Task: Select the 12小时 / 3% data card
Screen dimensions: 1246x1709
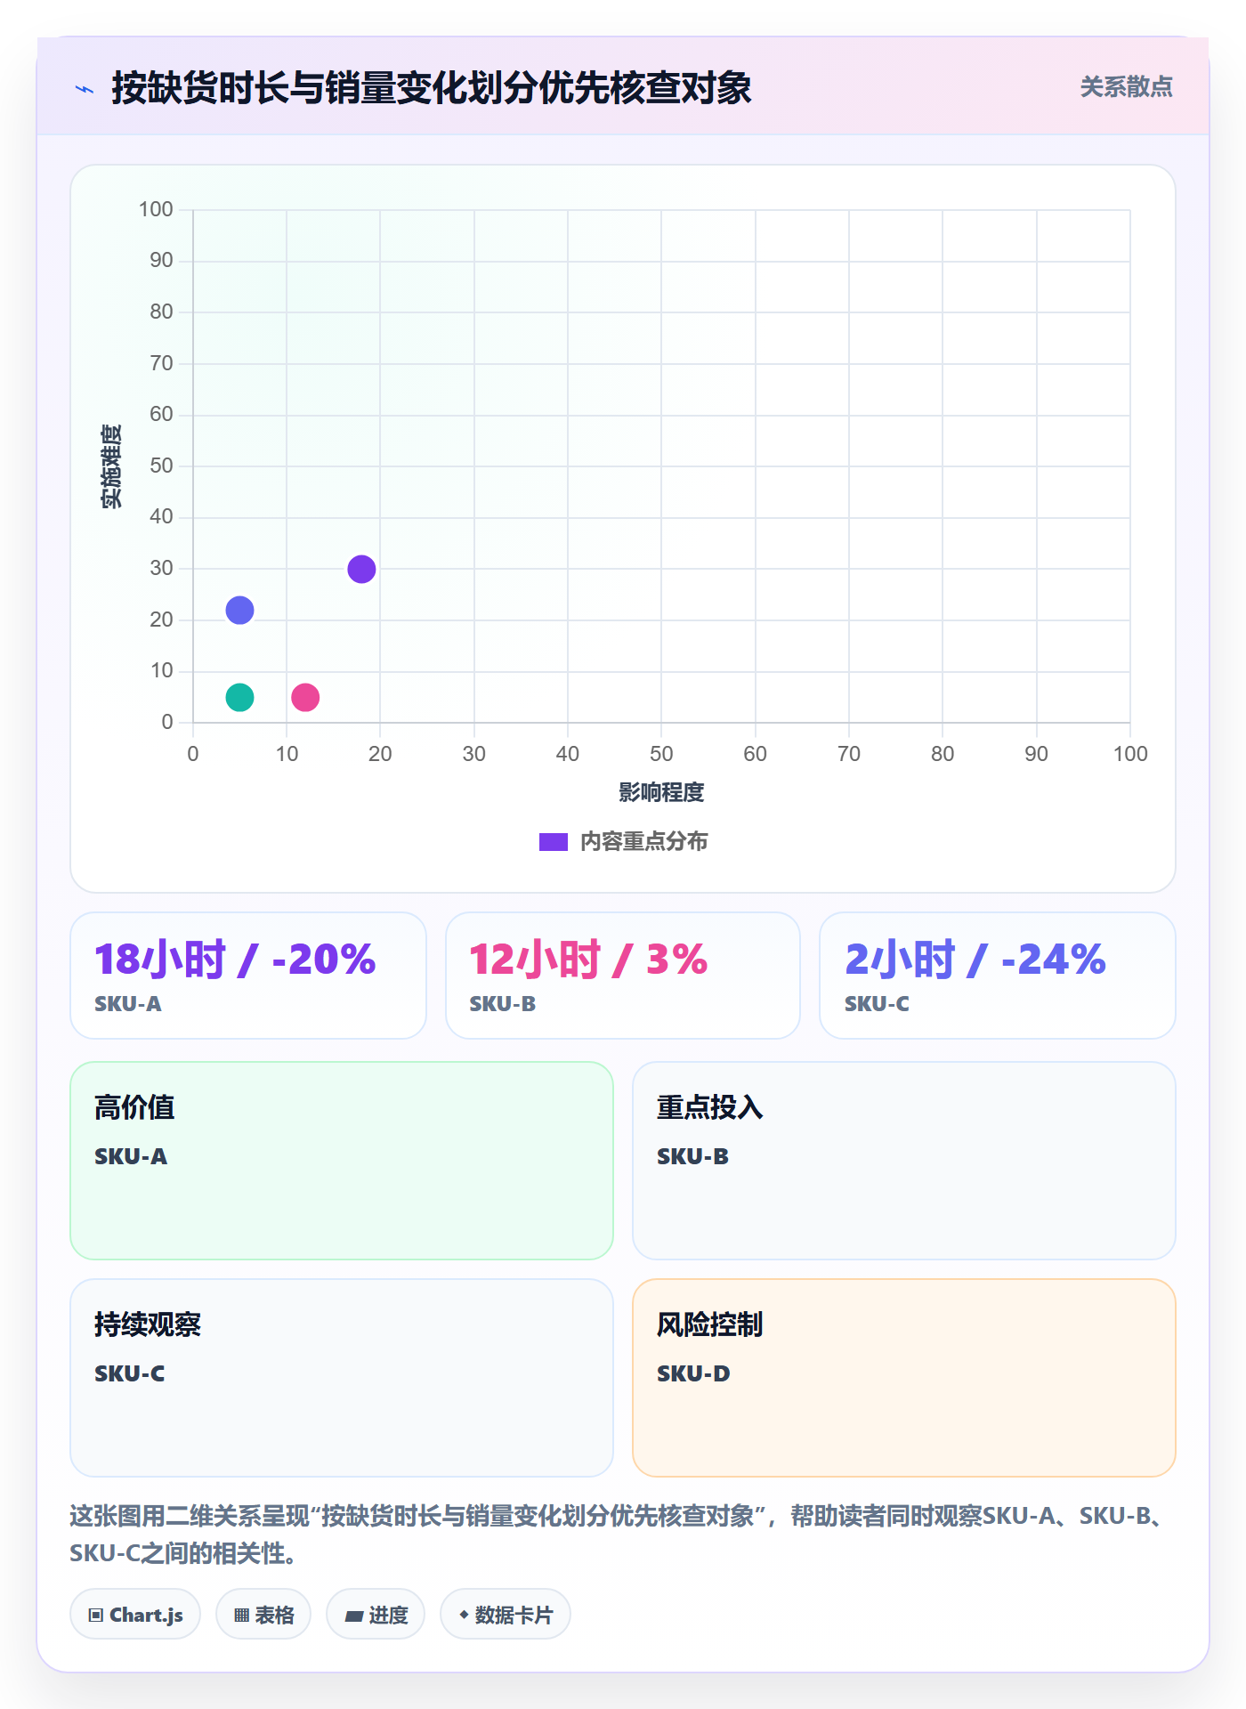Action: click(x=623, y=976)
